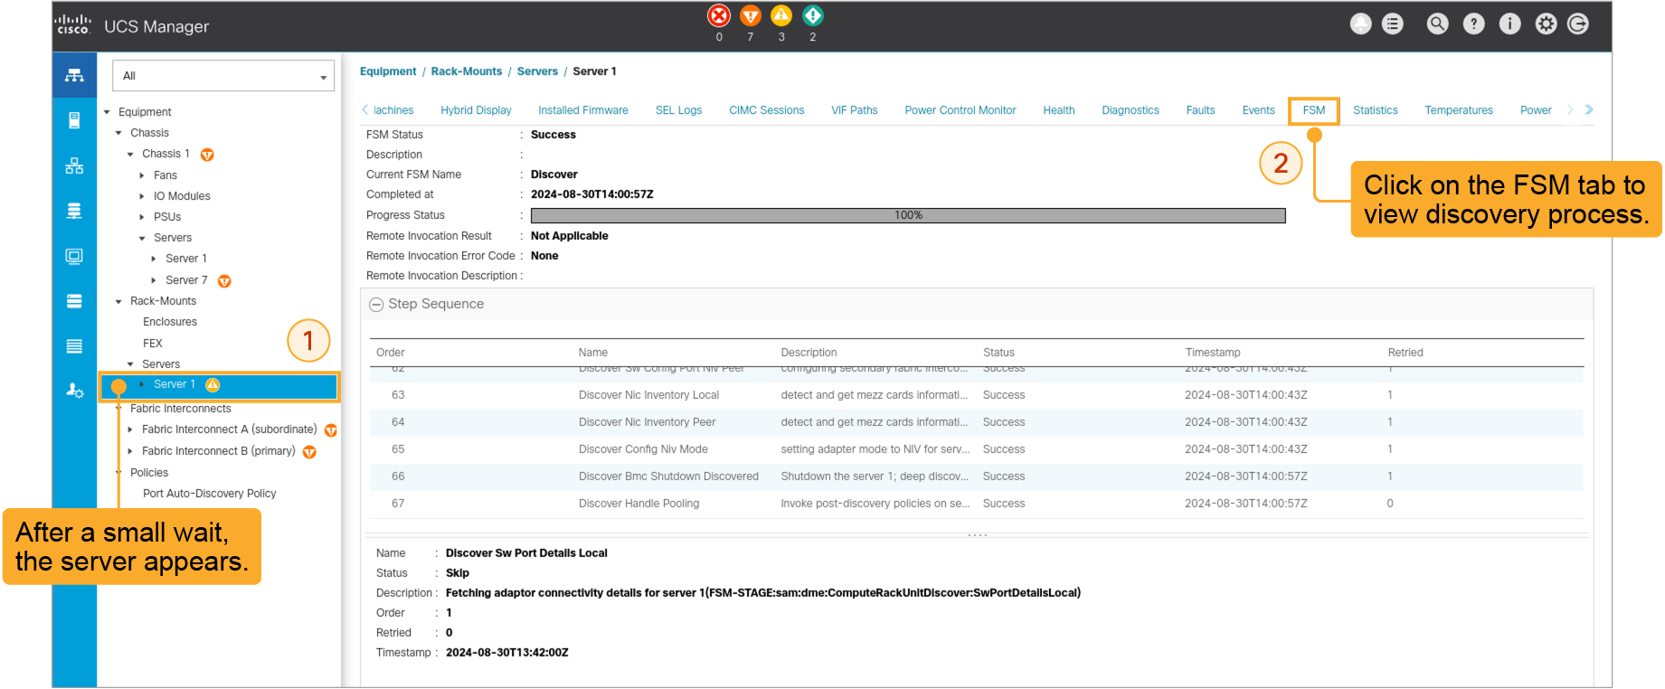Open the list icon beside the user icon
Viewport: 1665px width, 689px height.
coord(1393,24)
